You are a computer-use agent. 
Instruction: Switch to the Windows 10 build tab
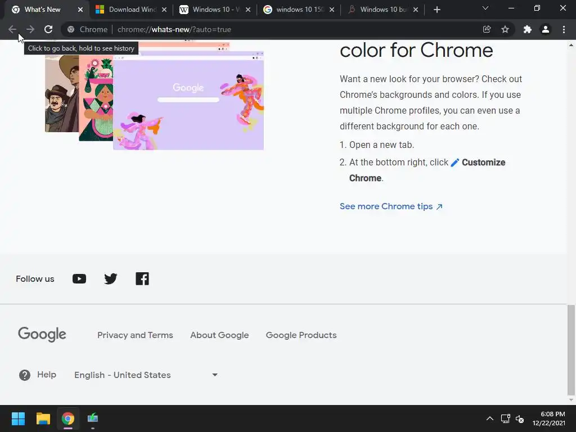coord(377,10)
